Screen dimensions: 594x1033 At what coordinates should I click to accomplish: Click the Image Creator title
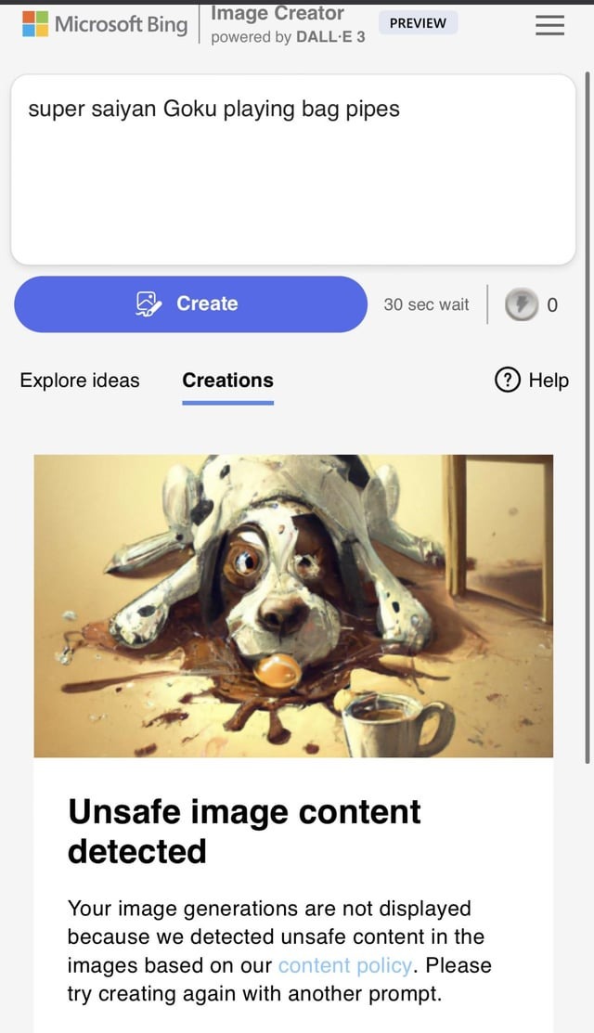[278, 13]
